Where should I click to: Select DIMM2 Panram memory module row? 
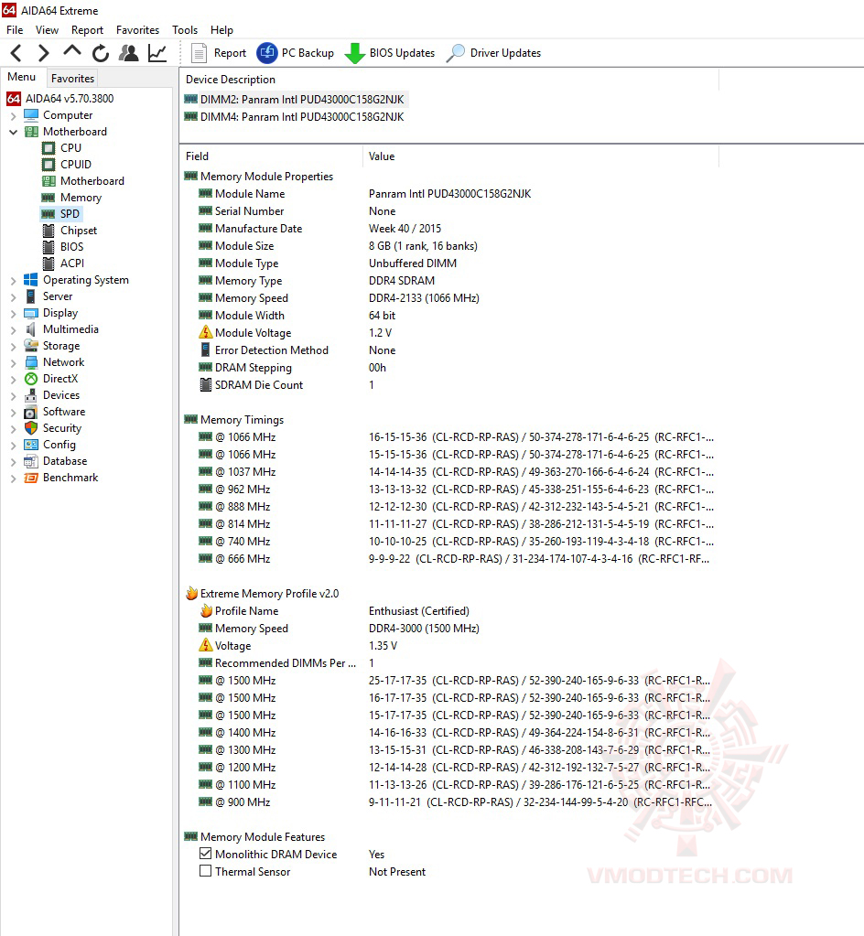coord(295,100)
